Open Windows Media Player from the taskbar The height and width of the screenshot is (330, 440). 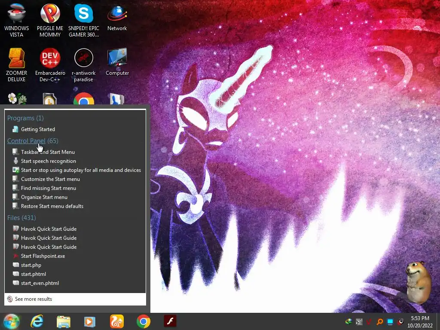click(90, 321)
